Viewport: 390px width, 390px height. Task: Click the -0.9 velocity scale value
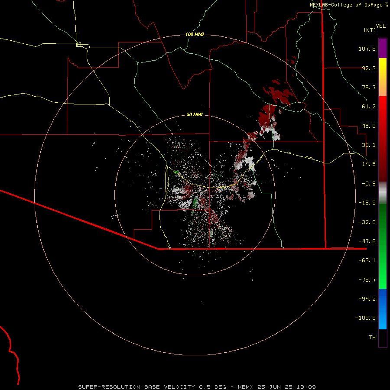click(x=369, y=184)
